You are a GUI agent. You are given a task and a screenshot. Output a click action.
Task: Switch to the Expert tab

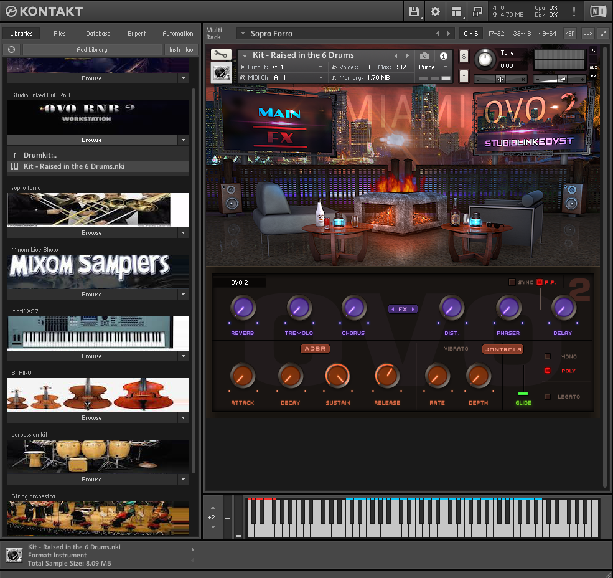pyautogui.click(x=137, y=34)
